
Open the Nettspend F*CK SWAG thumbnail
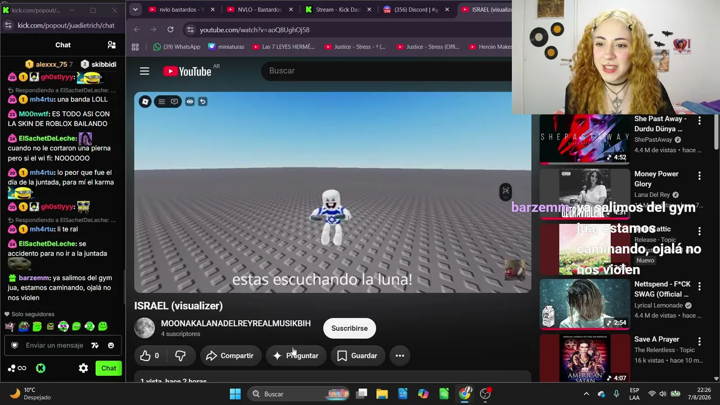coord(584,304)
